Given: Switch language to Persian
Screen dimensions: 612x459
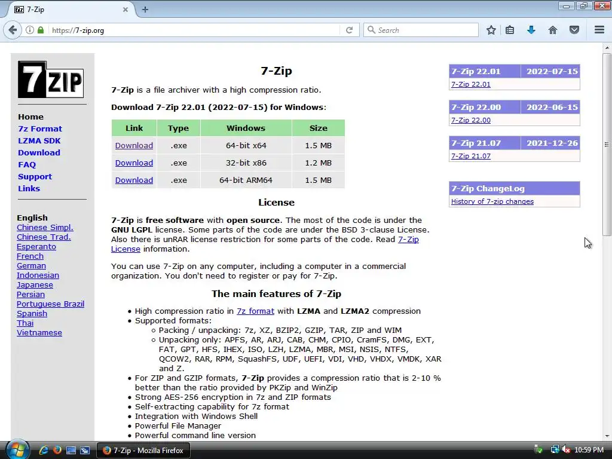Looking at the screenshot, I should tap(30, 294).
